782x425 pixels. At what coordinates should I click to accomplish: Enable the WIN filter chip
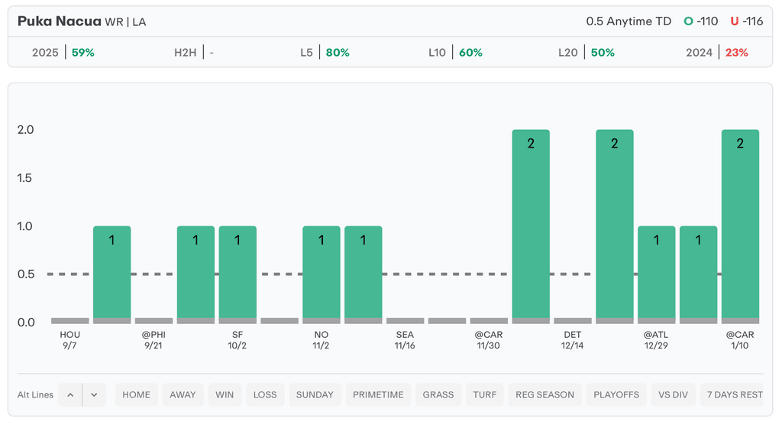click(x=225, y=394)
